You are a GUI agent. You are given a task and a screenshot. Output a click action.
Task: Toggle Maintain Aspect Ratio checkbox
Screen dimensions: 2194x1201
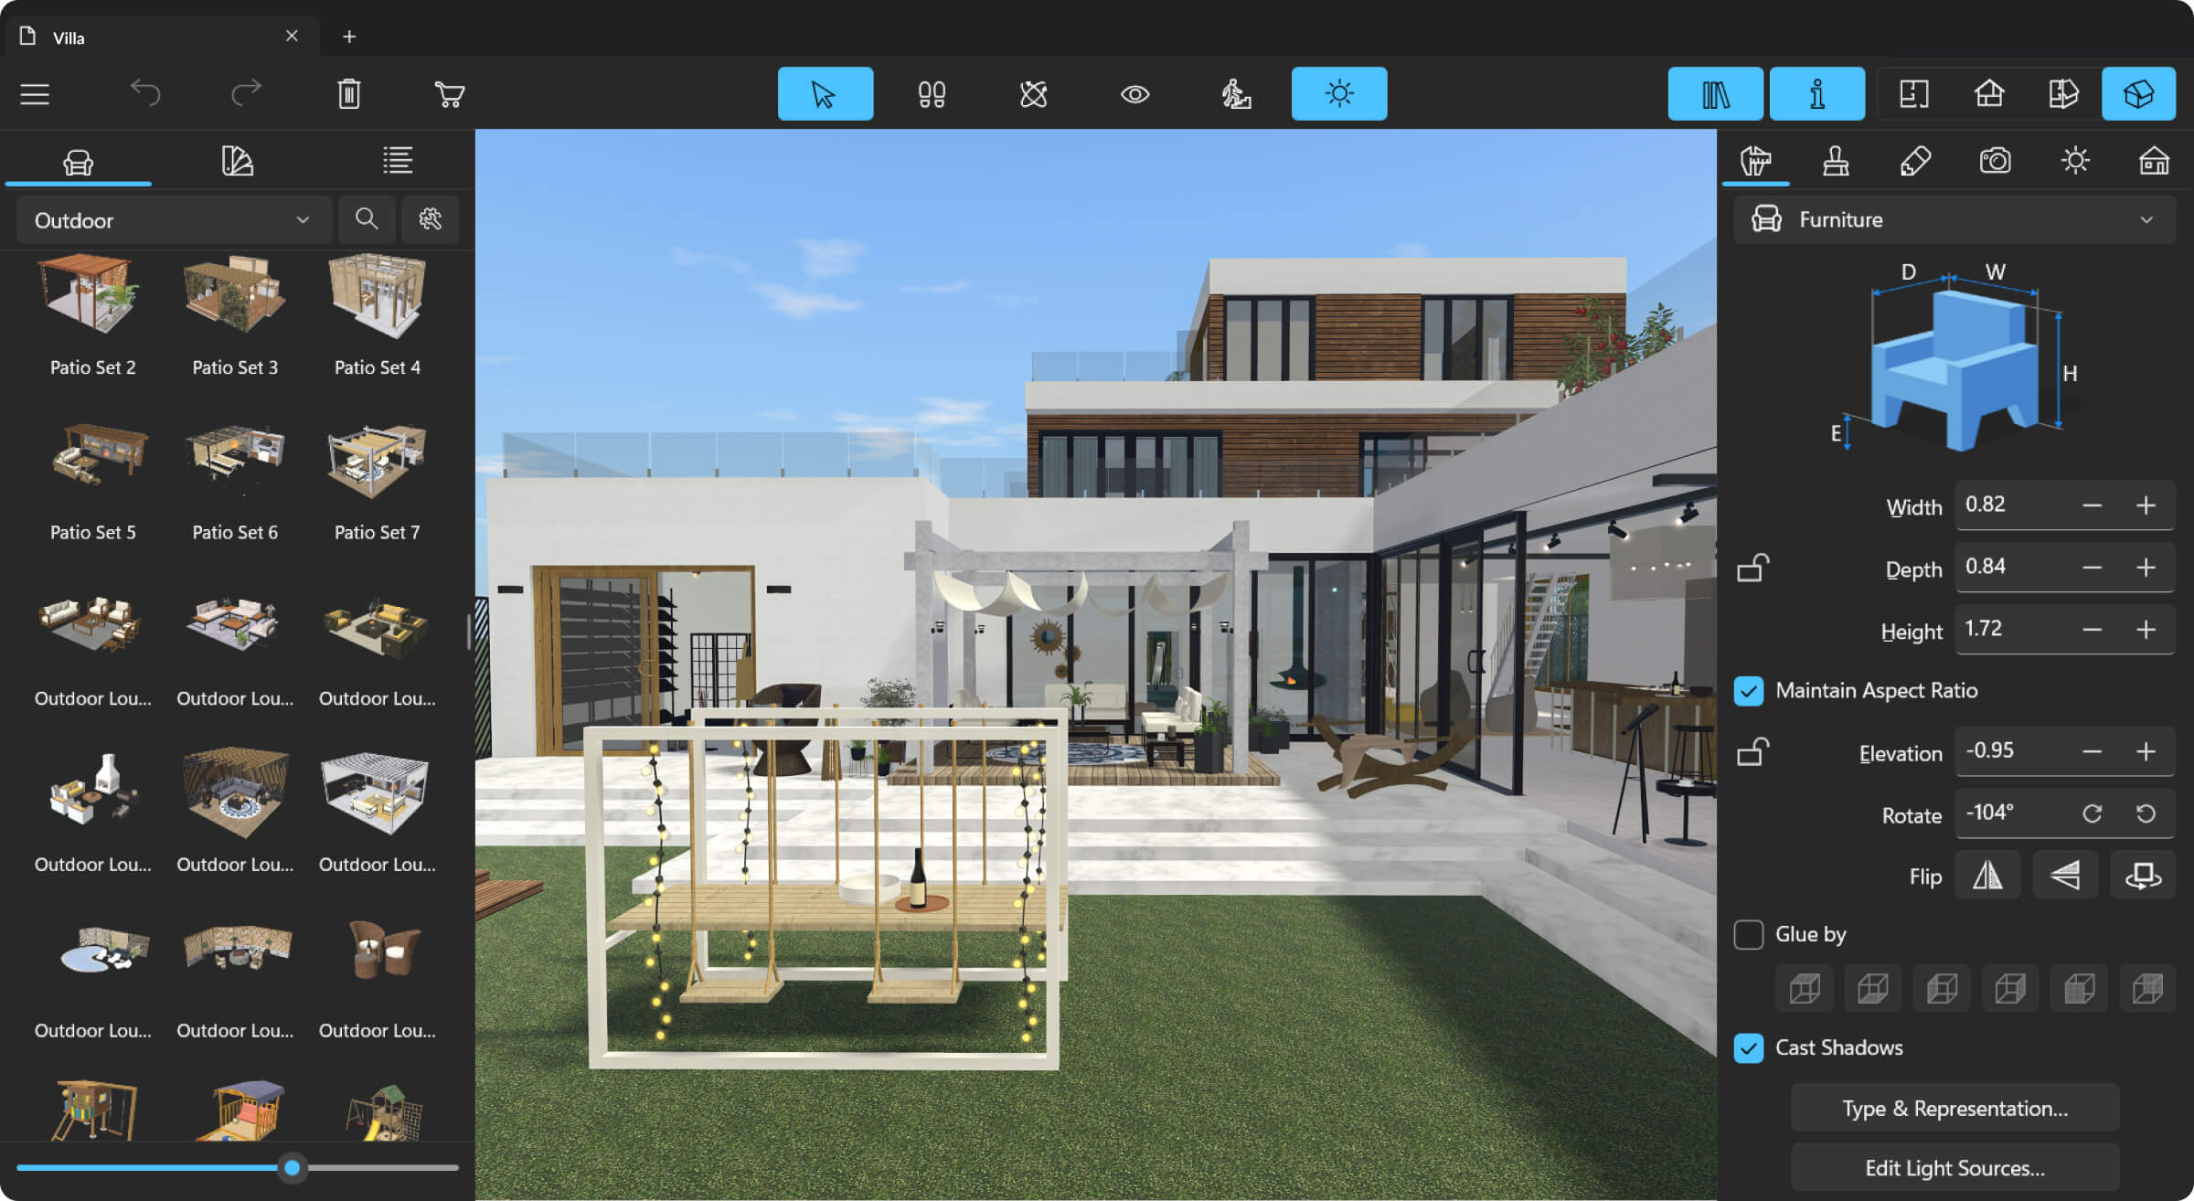coord(1751,689)
